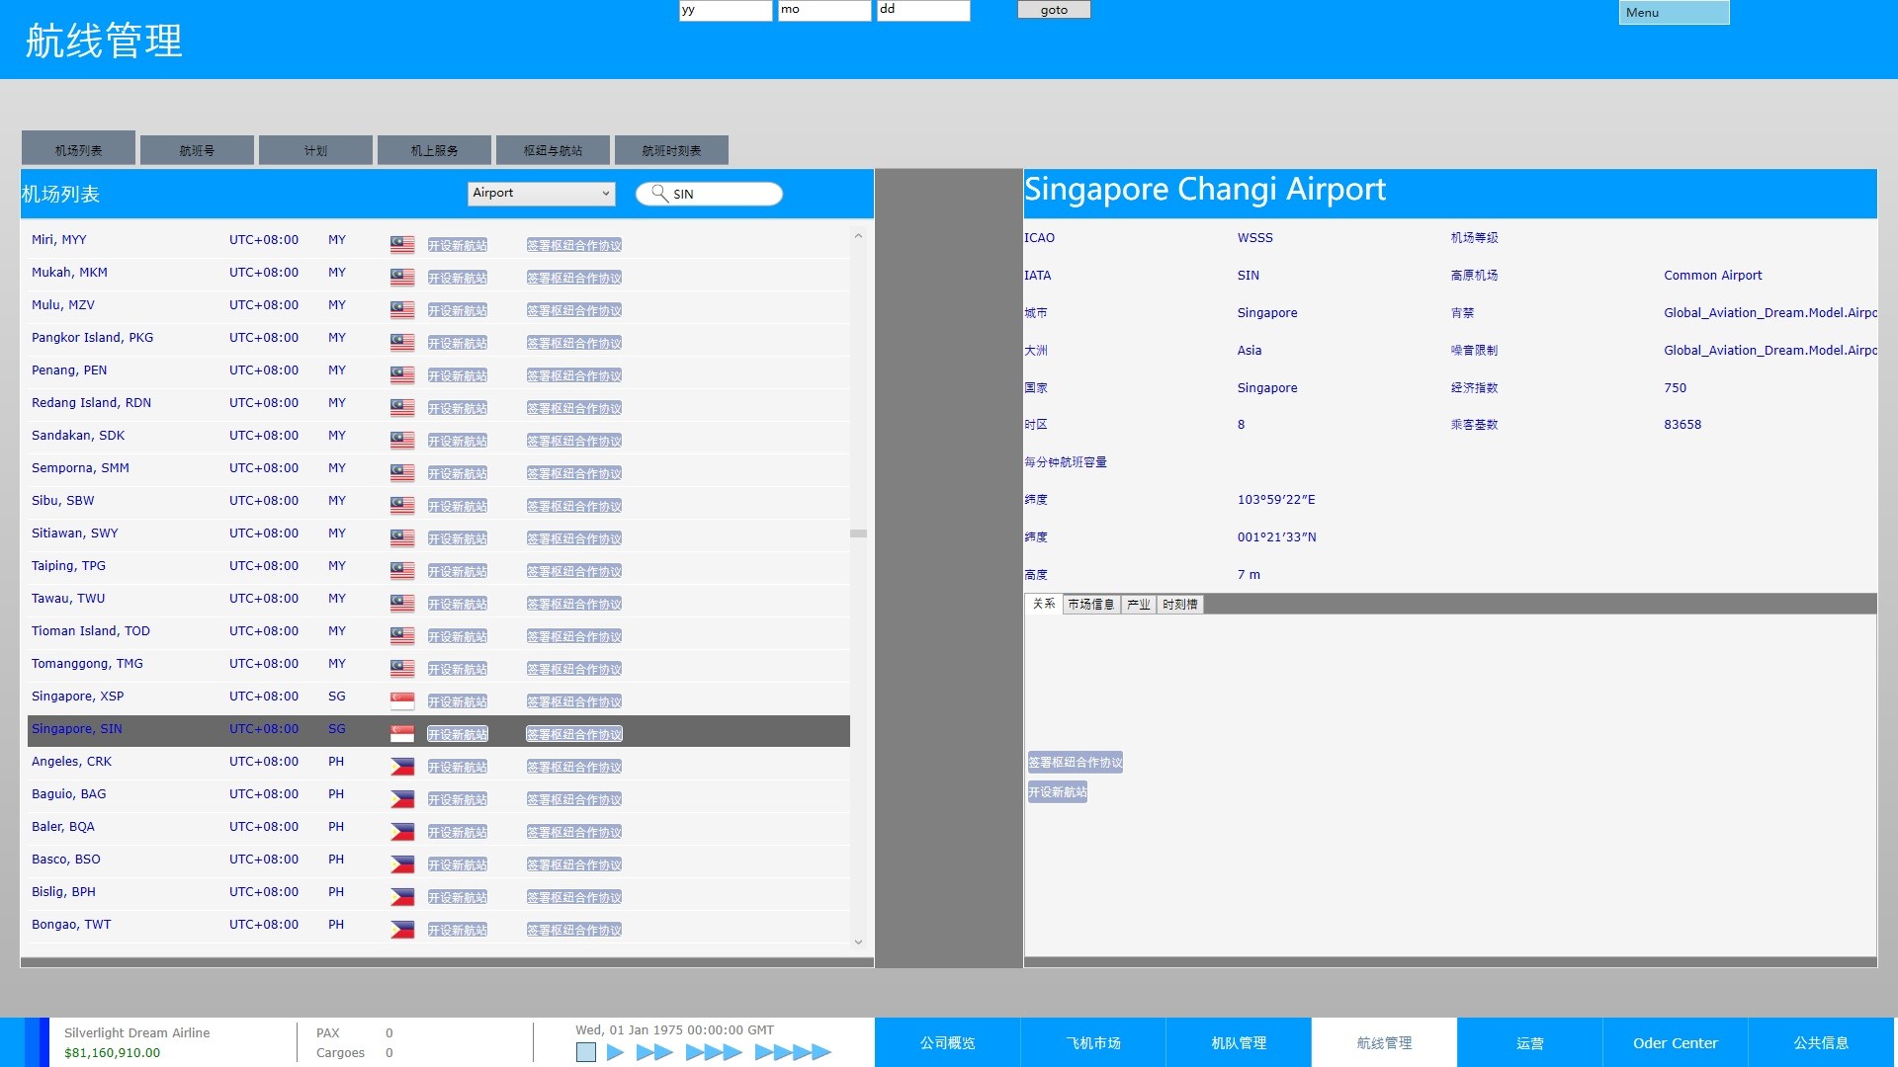Select Singapore, XSP in the airport list
The width and height of the screenshot is (1898, 1067).
click(x=77, y=697)
